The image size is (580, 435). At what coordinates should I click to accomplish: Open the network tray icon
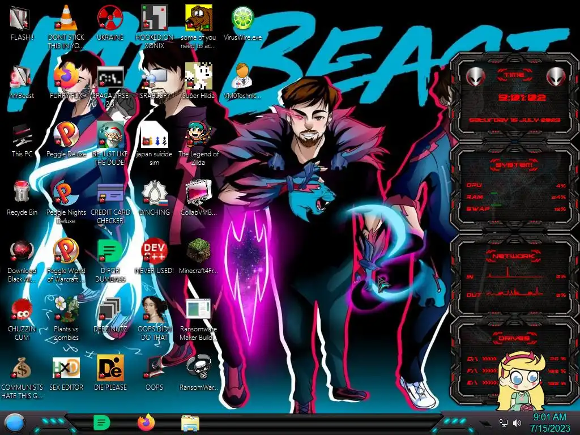504,423
